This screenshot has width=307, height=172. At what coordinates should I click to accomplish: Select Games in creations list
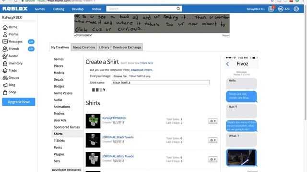pos(59,59)
